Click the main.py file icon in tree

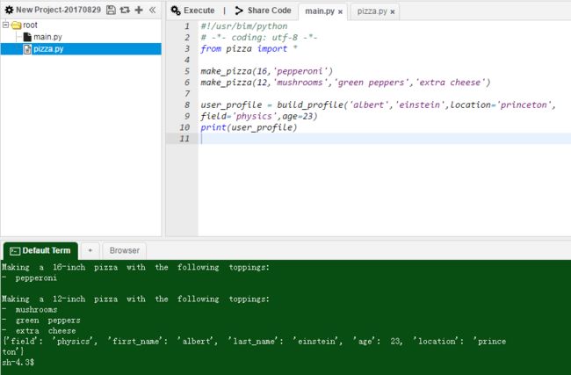(x=27, y=37)
